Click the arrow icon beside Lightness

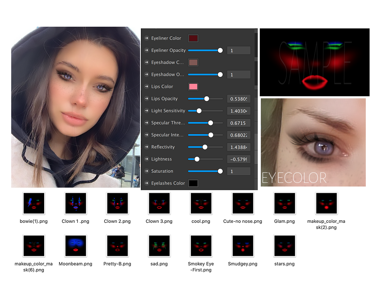[147, 159]
